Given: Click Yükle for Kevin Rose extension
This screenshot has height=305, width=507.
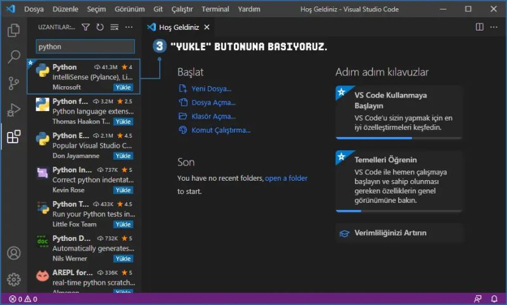Looking at the screenshot, I should [x=123, y=190].
